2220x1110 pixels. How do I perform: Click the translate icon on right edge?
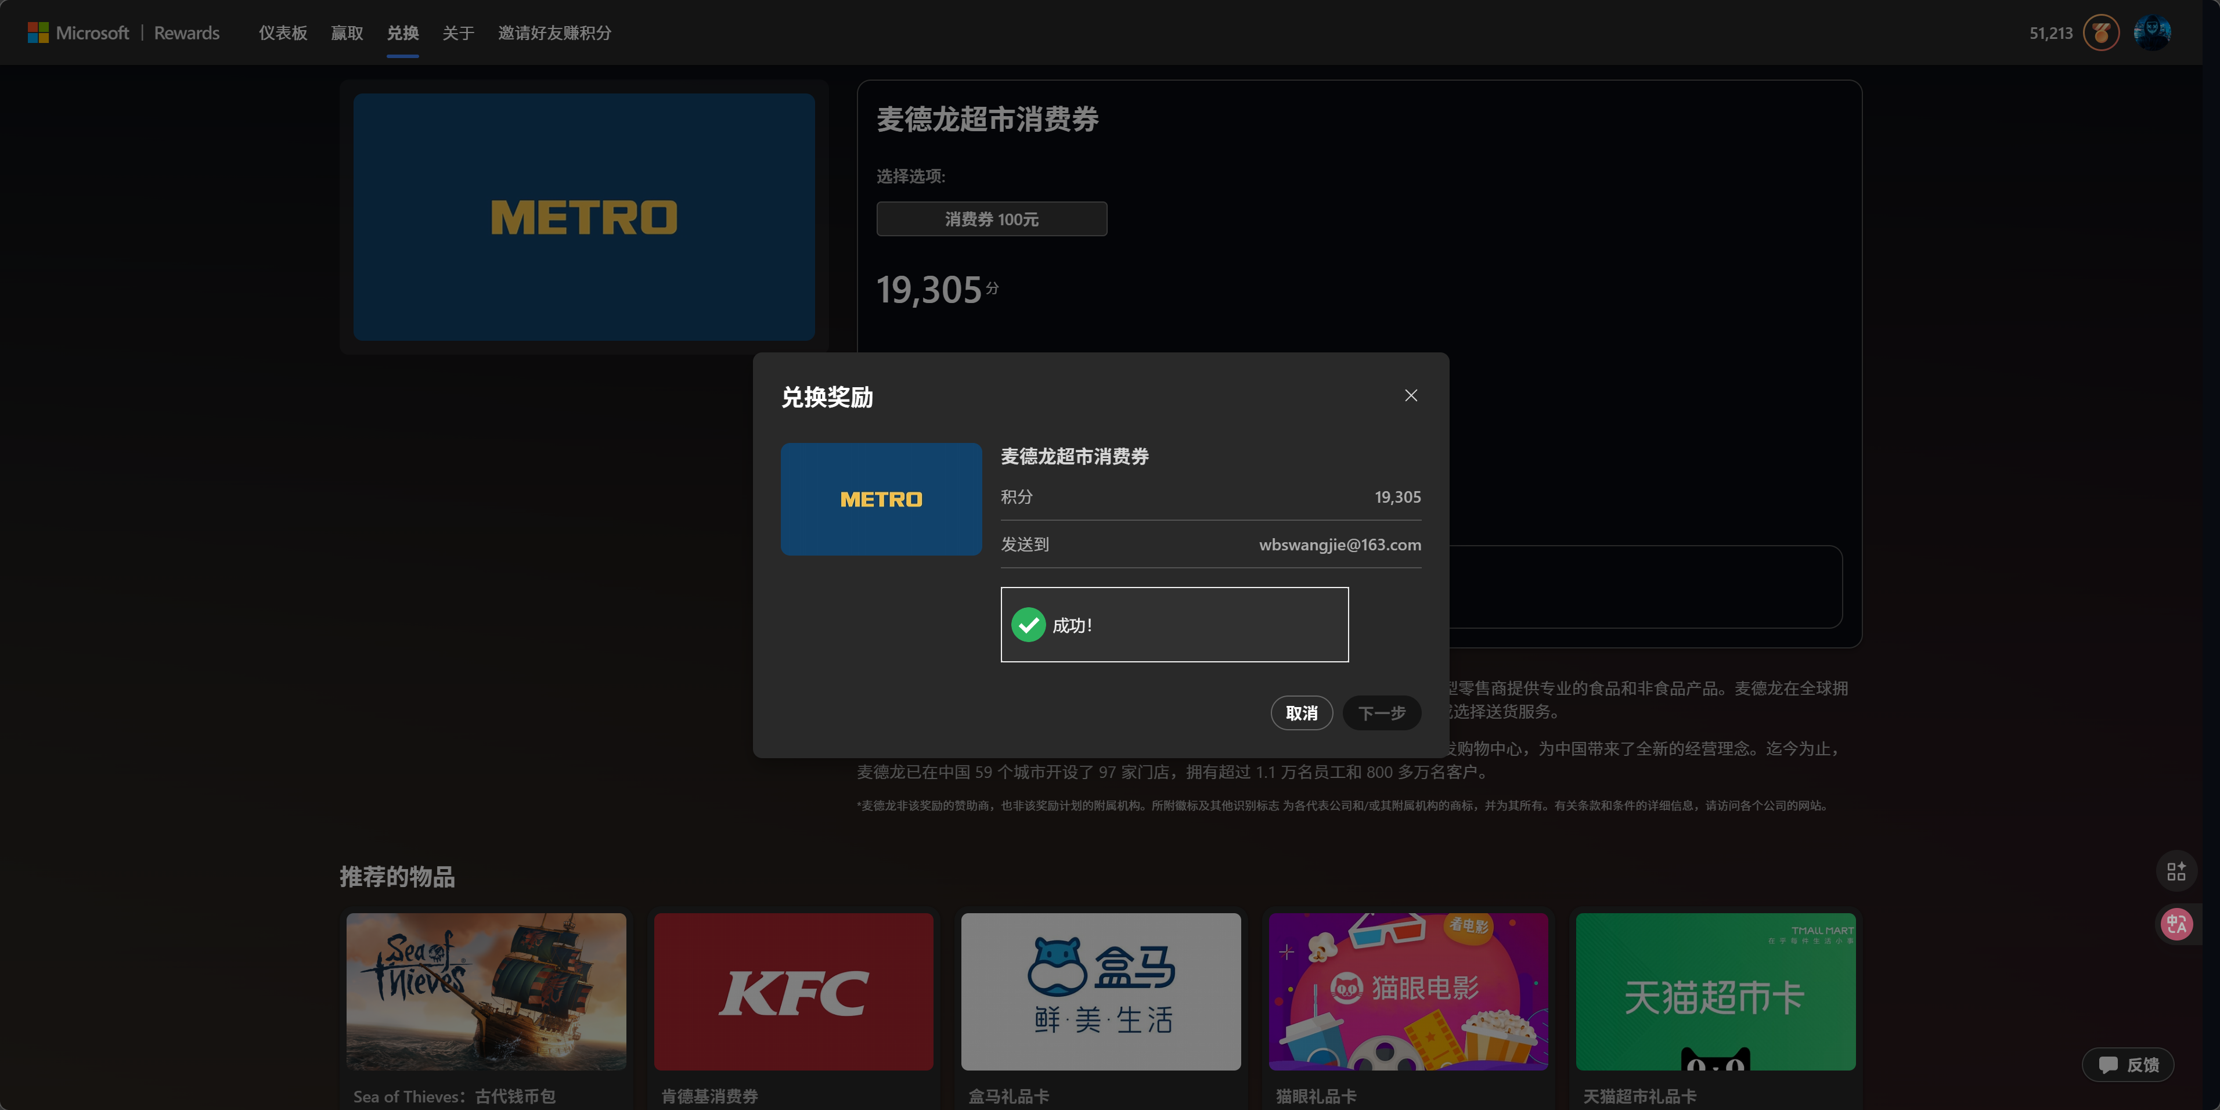point(2176,924)
